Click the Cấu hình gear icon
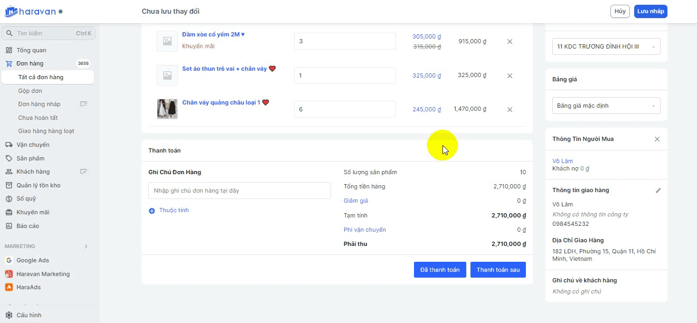The width and height of the screenshot is (697, 323). [x=8, y=315]
